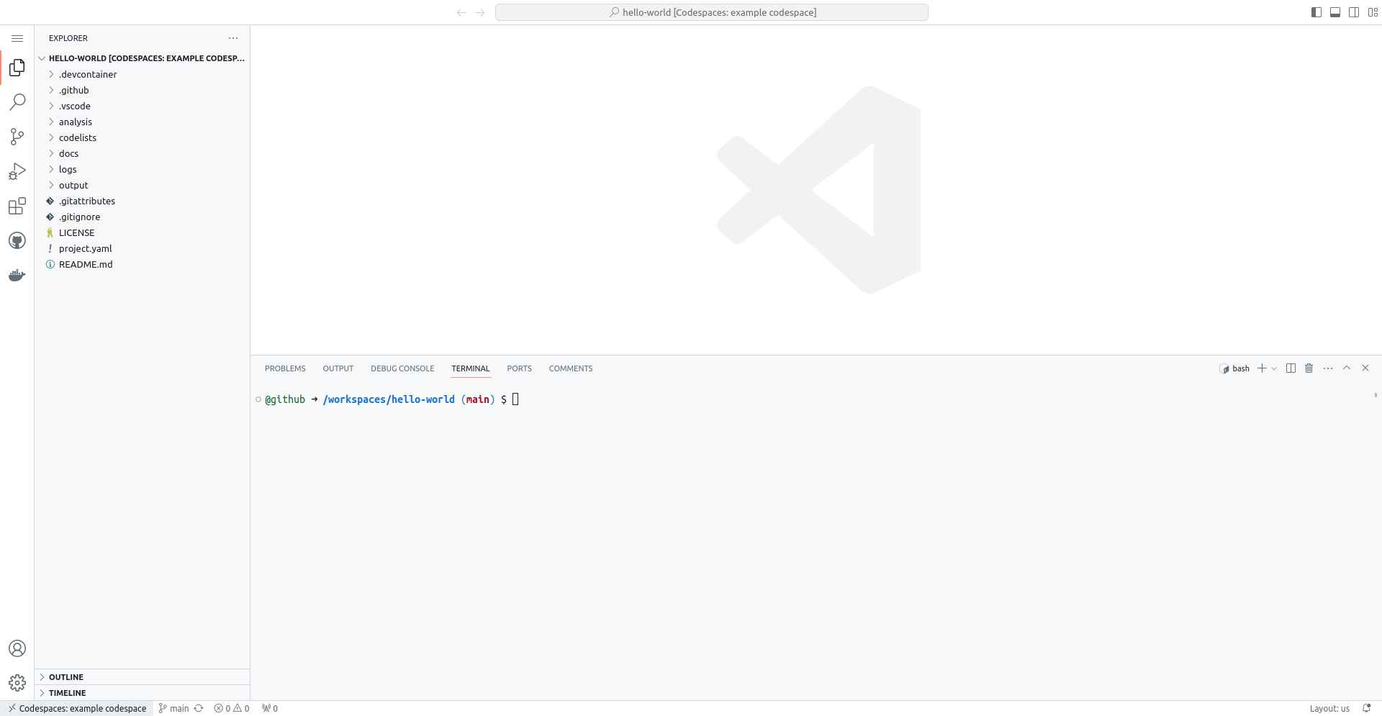Viewport: 1382px width, 716px height.
Task: Expand the output folder
Action: click(x=143, y=185)
